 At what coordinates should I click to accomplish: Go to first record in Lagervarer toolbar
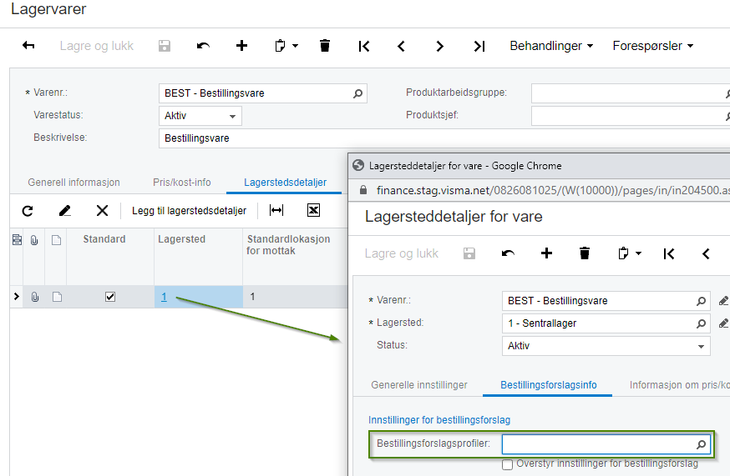point(363,46)
